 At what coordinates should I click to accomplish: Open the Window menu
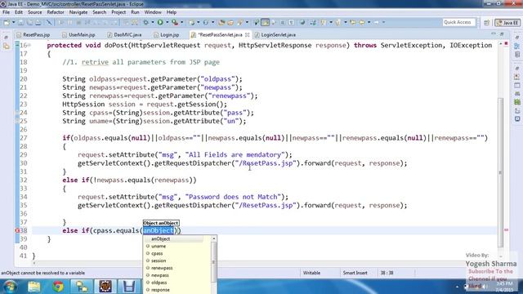[153, 12]
